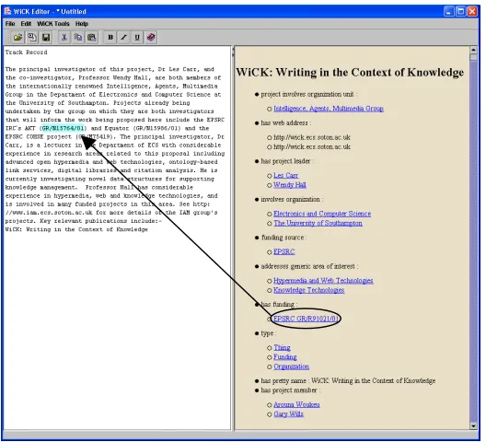Image resolution: width=486 pixels, height=442 pixels.
Task: Open the Arouna Woukeu member link
Action: point(296,405)
